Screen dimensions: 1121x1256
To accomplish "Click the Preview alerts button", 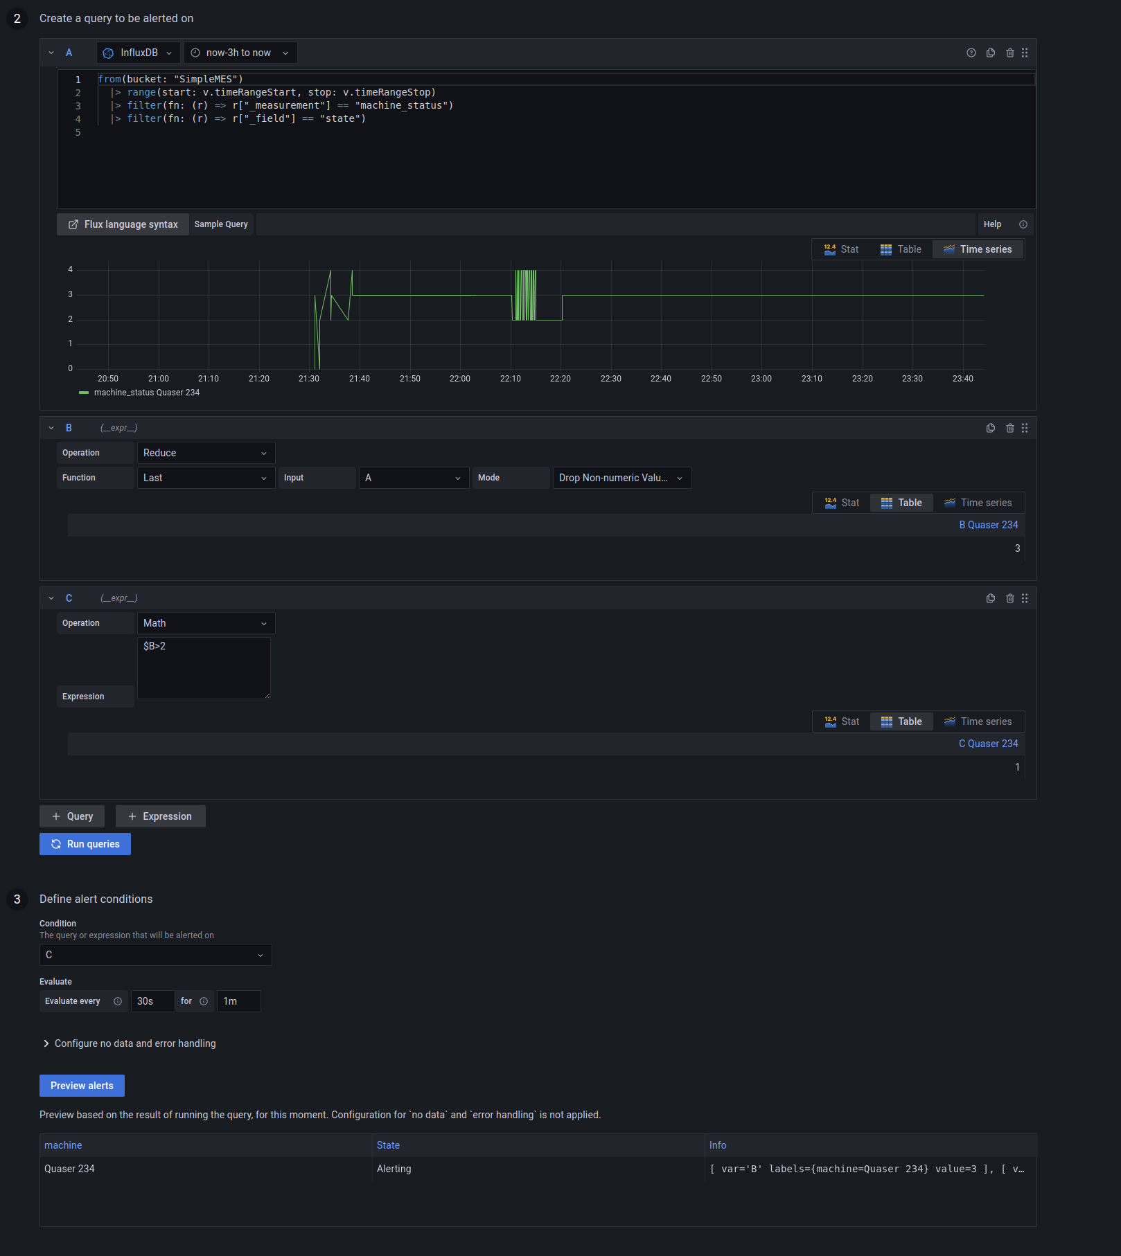I will (x=82, y=1086).
